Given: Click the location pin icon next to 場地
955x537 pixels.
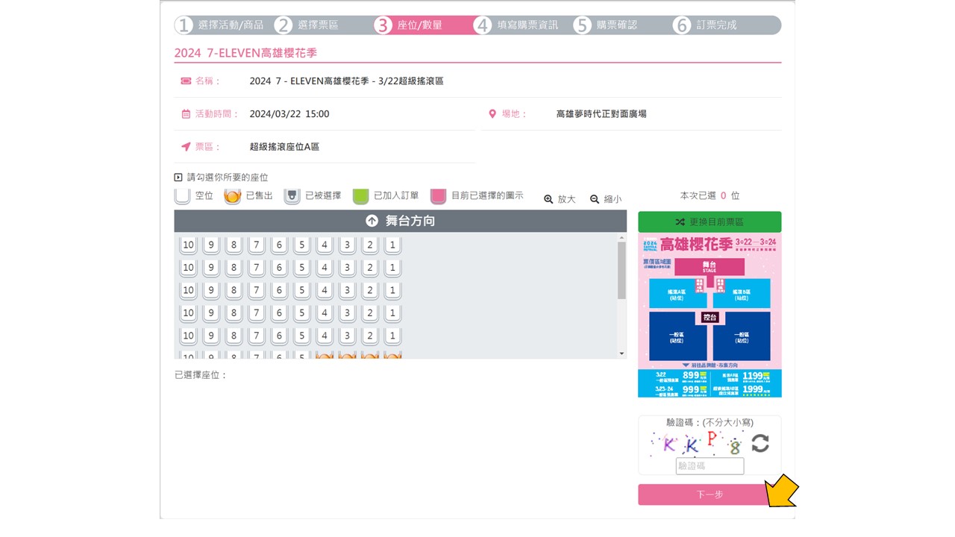Looking at the screenshot, I should (492, 114).
